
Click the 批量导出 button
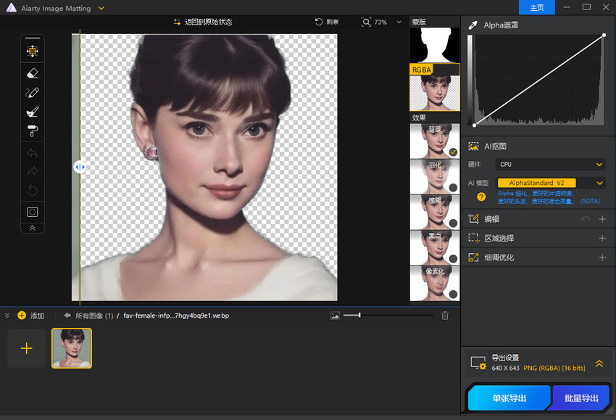tap(581, 398)
